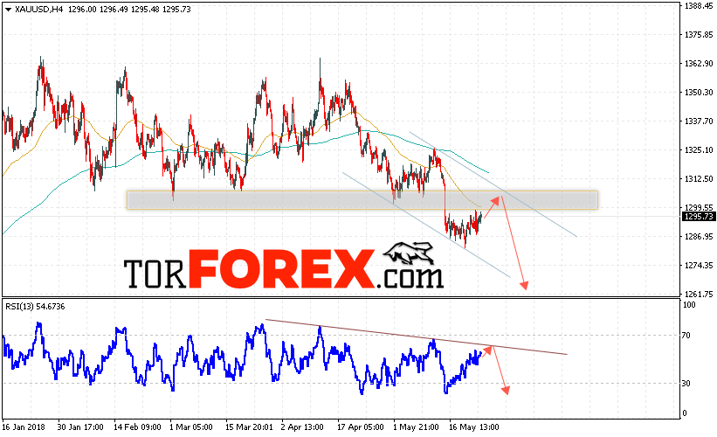Click the RSI 100 level label

coord(689,305)
